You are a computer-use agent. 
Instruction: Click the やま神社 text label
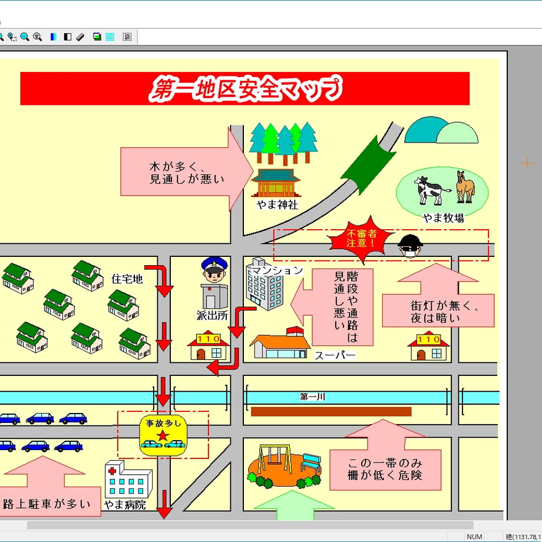tap(277, 204)
